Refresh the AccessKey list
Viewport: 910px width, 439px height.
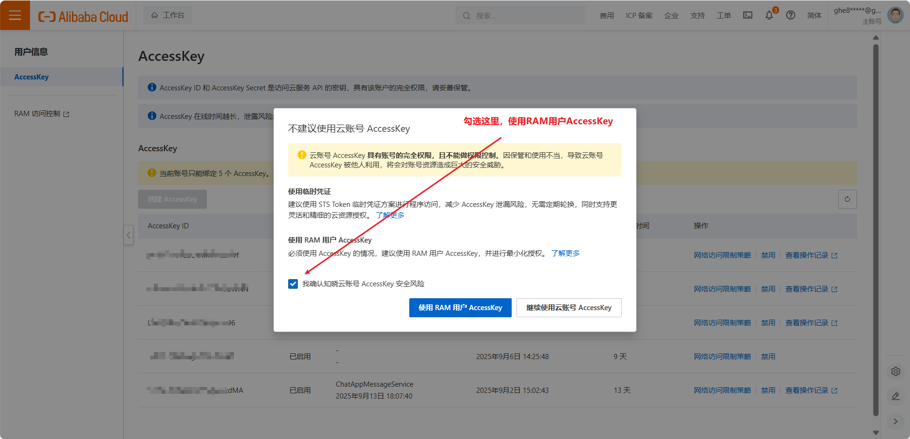coord(847,199)
